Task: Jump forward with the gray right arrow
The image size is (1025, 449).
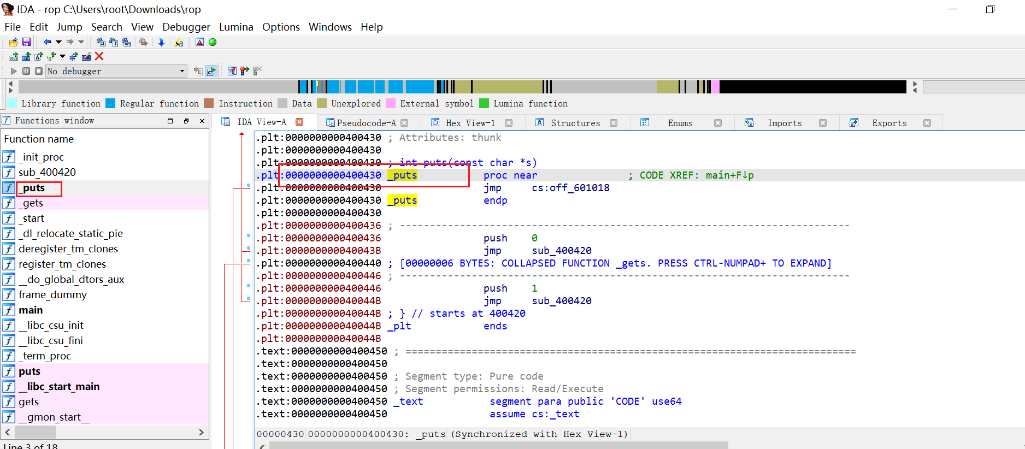Action: (70, 42)
